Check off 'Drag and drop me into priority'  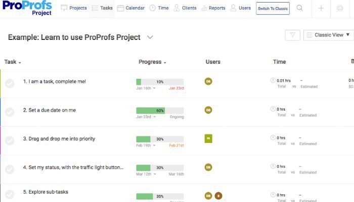(x=10, y=141)
